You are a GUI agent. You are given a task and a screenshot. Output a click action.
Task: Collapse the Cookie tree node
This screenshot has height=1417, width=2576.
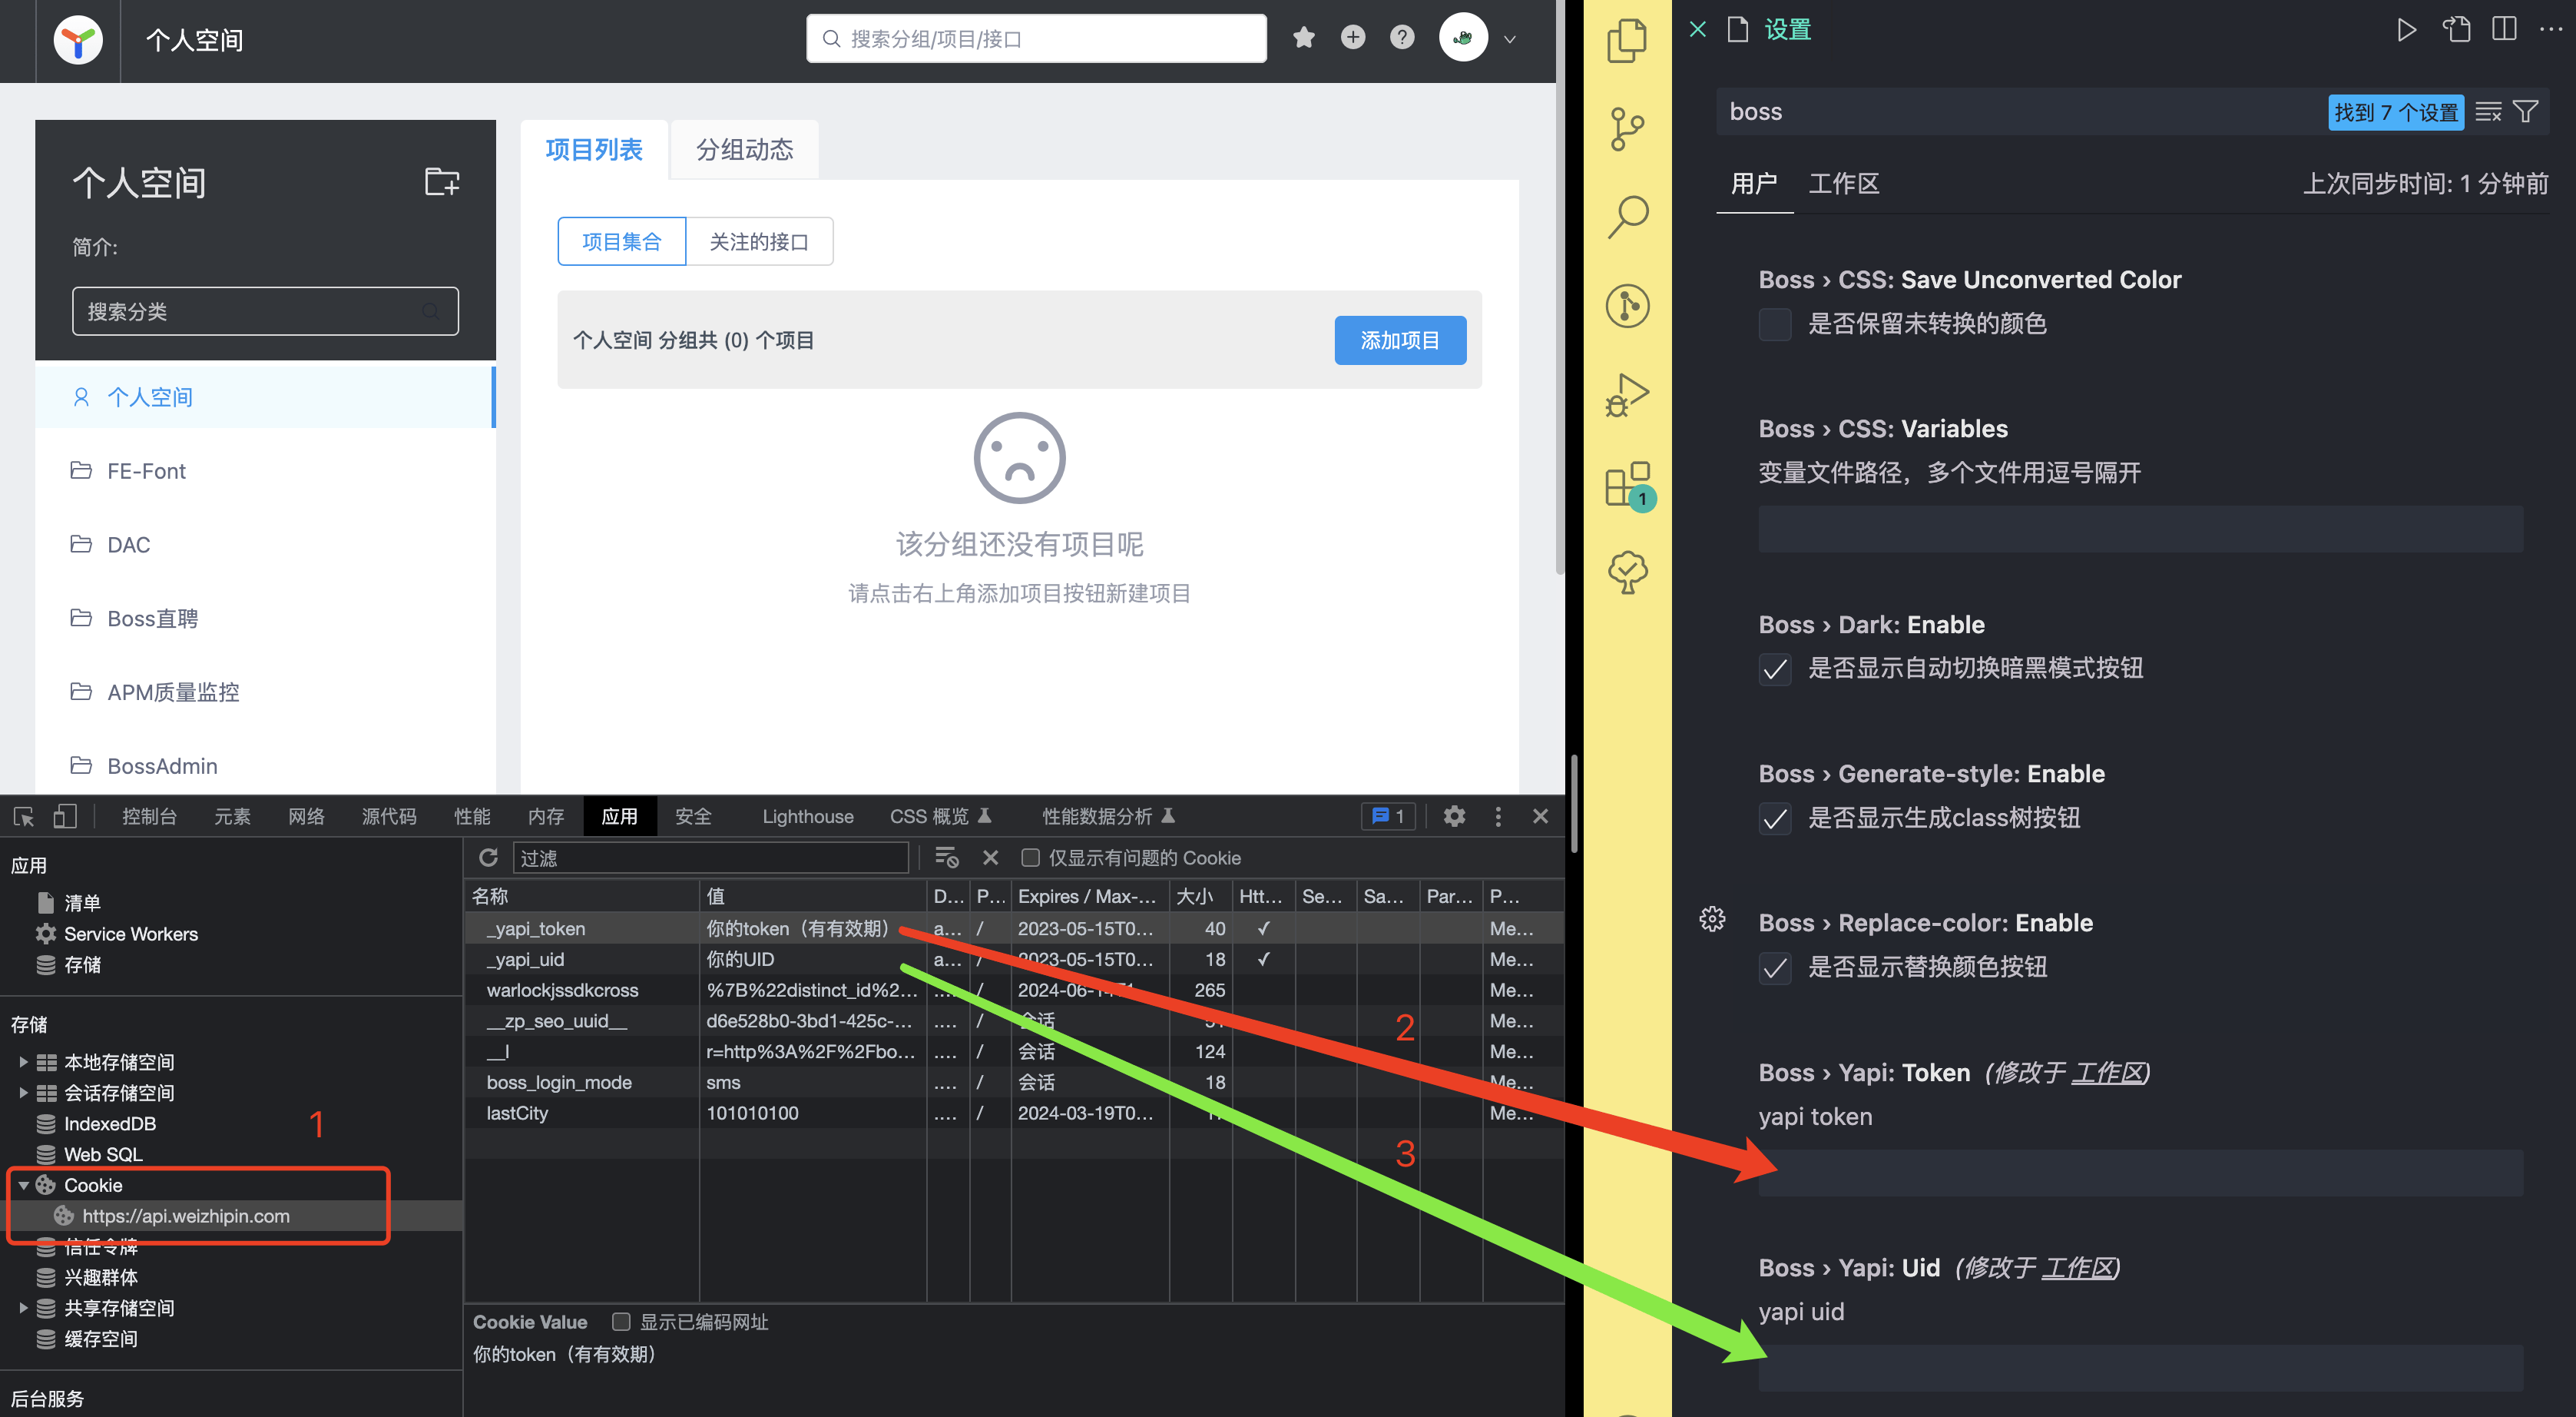click(x=23, y=1185)
